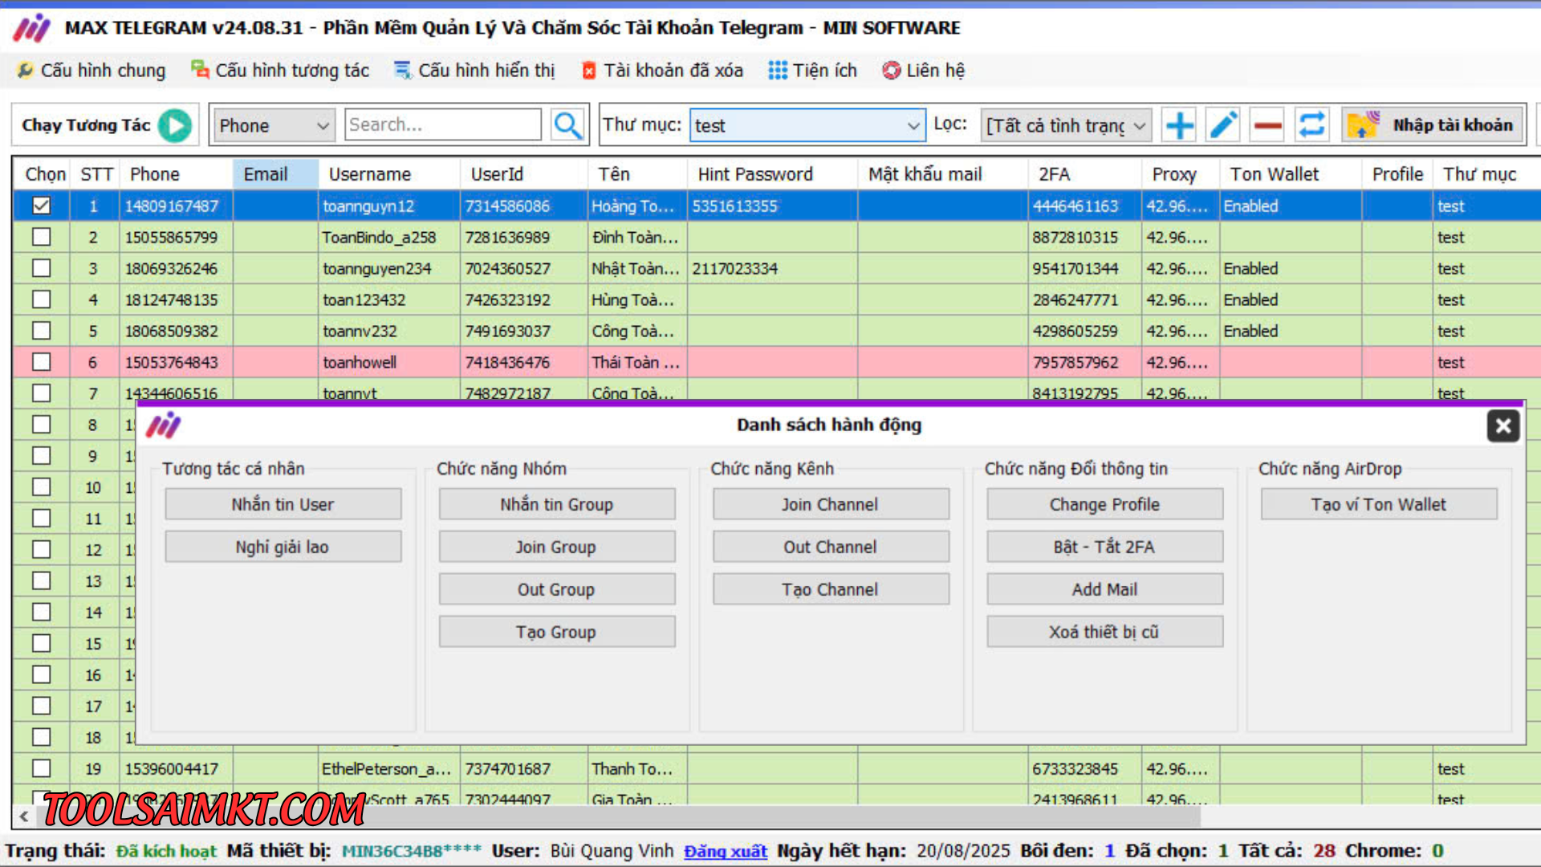1541x867 pixels.
Task: Click the horizontal scrollbar left arrow
Action: [x=24, y=816]
